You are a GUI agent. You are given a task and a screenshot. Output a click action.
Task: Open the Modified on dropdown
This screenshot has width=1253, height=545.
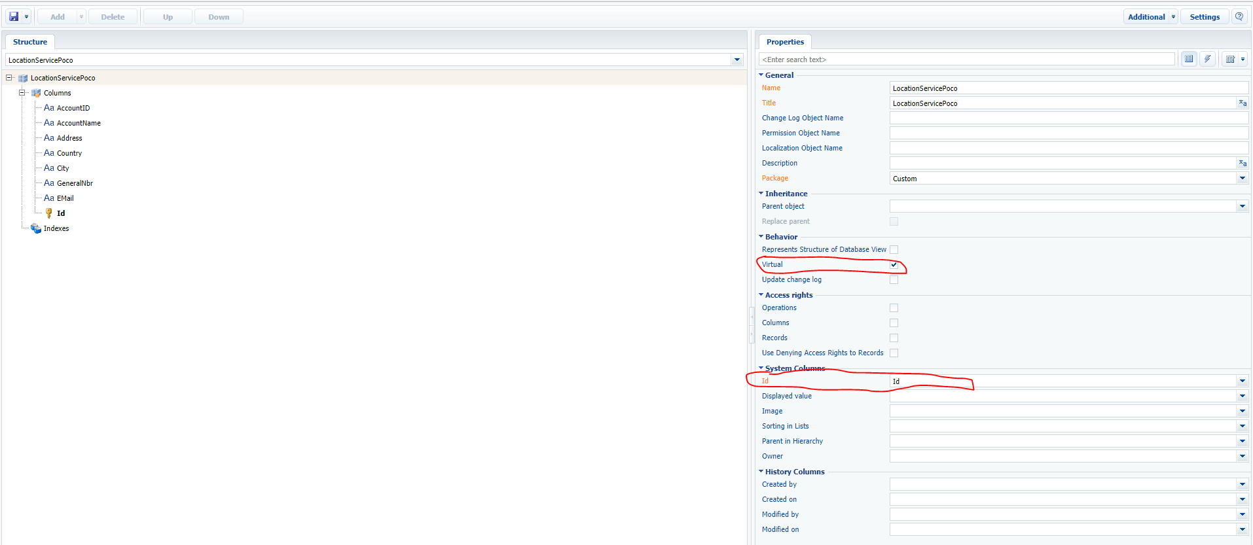[x=1242, y=529]
